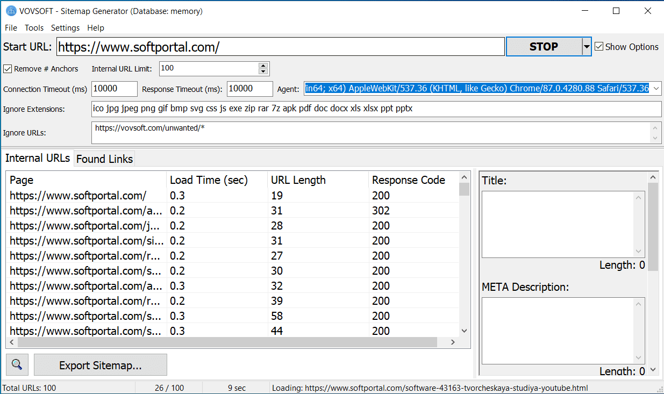Viewport: 664px width, 394px height.
Task: Click the STOP button
Action: 544,47
